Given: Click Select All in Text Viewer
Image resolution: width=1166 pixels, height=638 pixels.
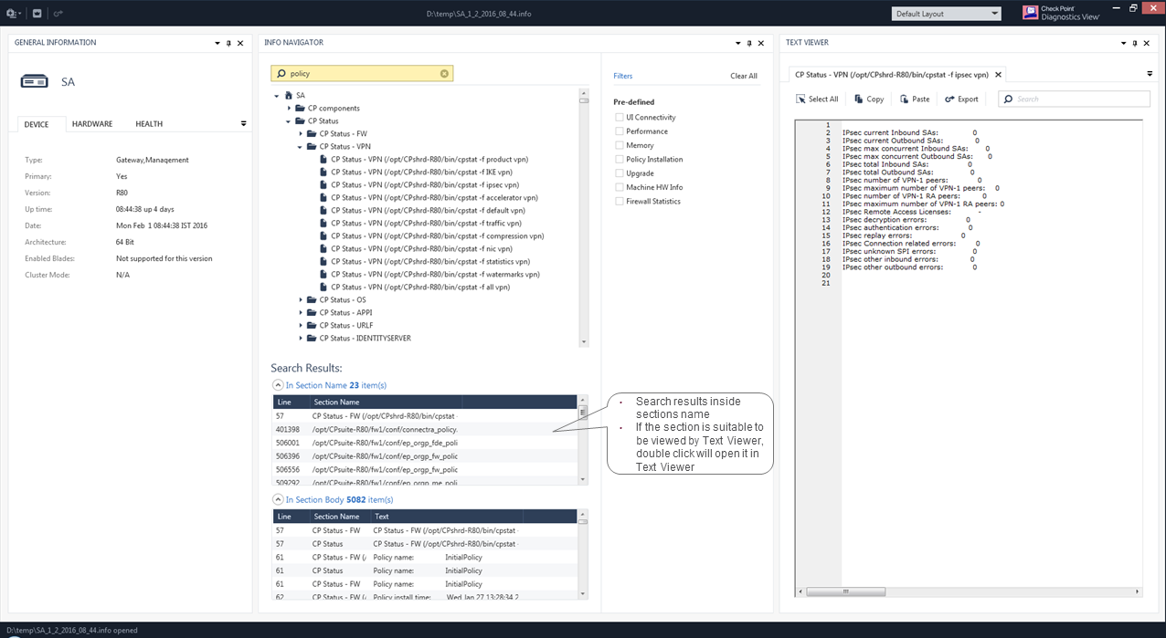Looking at the screenshot, I should coord(816,99).
